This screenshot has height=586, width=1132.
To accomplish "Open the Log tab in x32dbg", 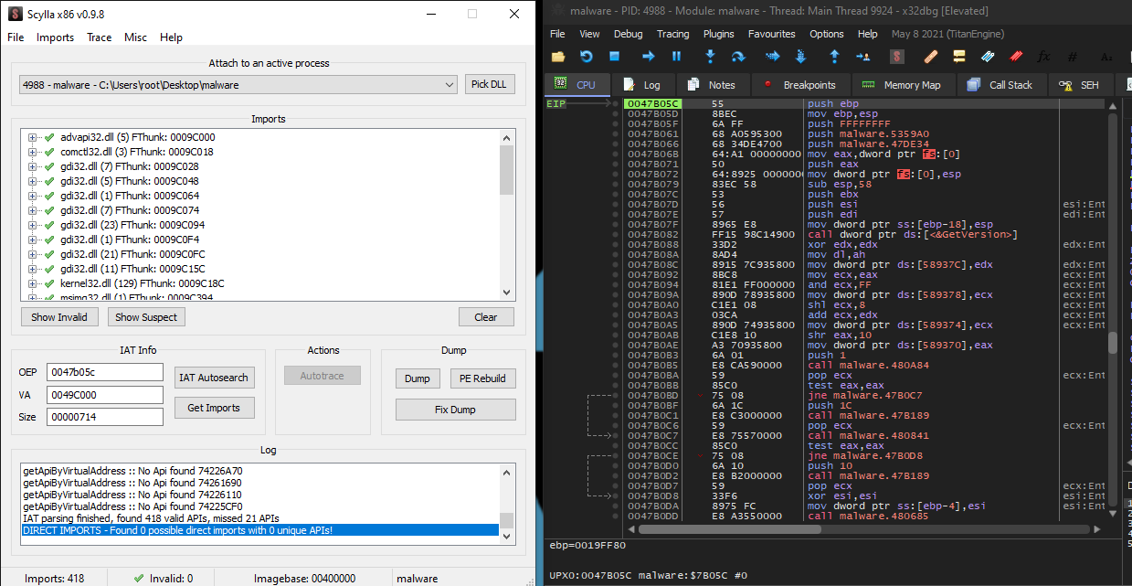I will tap(641, 85).
